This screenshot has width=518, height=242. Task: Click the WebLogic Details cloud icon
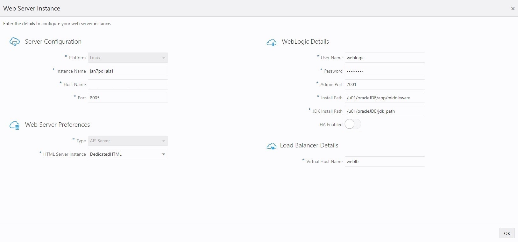pos(272,42)
